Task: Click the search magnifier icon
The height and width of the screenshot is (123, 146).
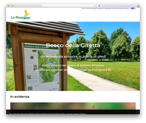Action: coord(135,8)
